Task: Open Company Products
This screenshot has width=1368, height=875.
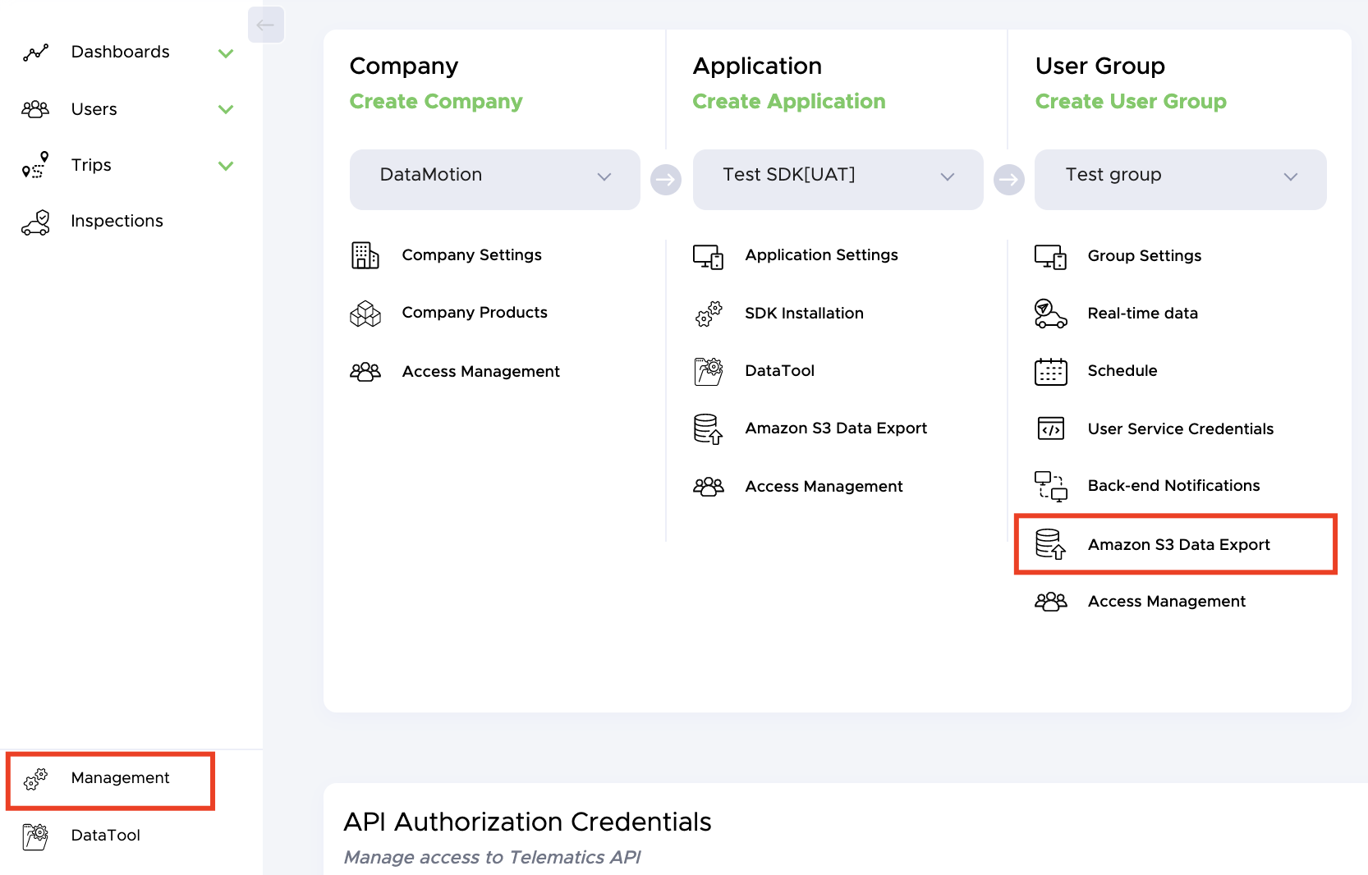Action: click(475, 313)
